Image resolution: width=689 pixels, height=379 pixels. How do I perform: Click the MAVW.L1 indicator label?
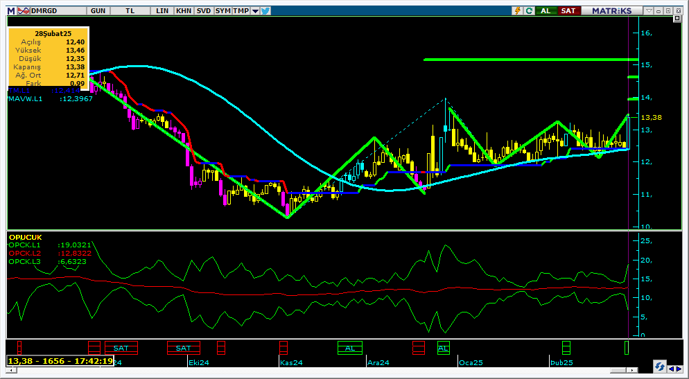tap(26, 99)
